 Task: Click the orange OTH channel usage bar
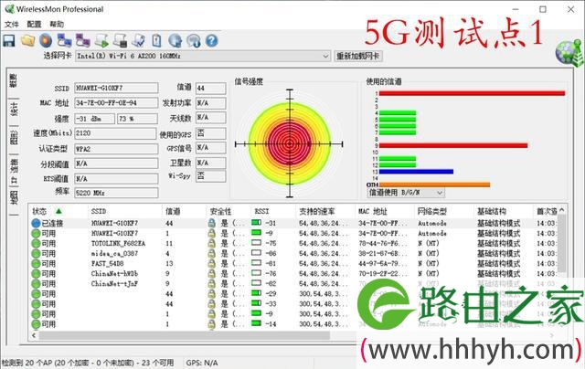click(x=435, y=184)
